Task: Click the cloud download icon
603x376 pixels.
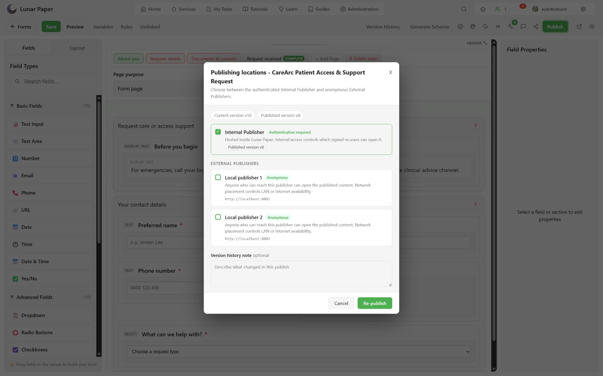Action: [x=485, y=26]
